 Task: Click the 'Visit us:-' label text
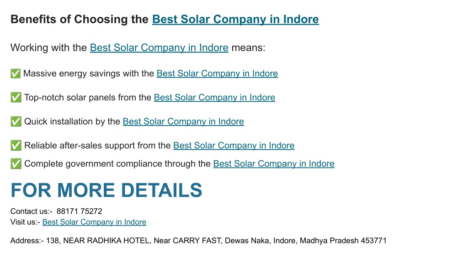25,222
